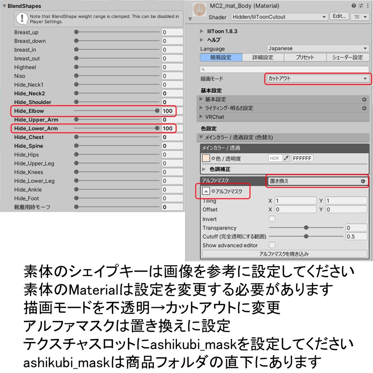Switch to 簡易設定 tab

(x=221, y=57)
